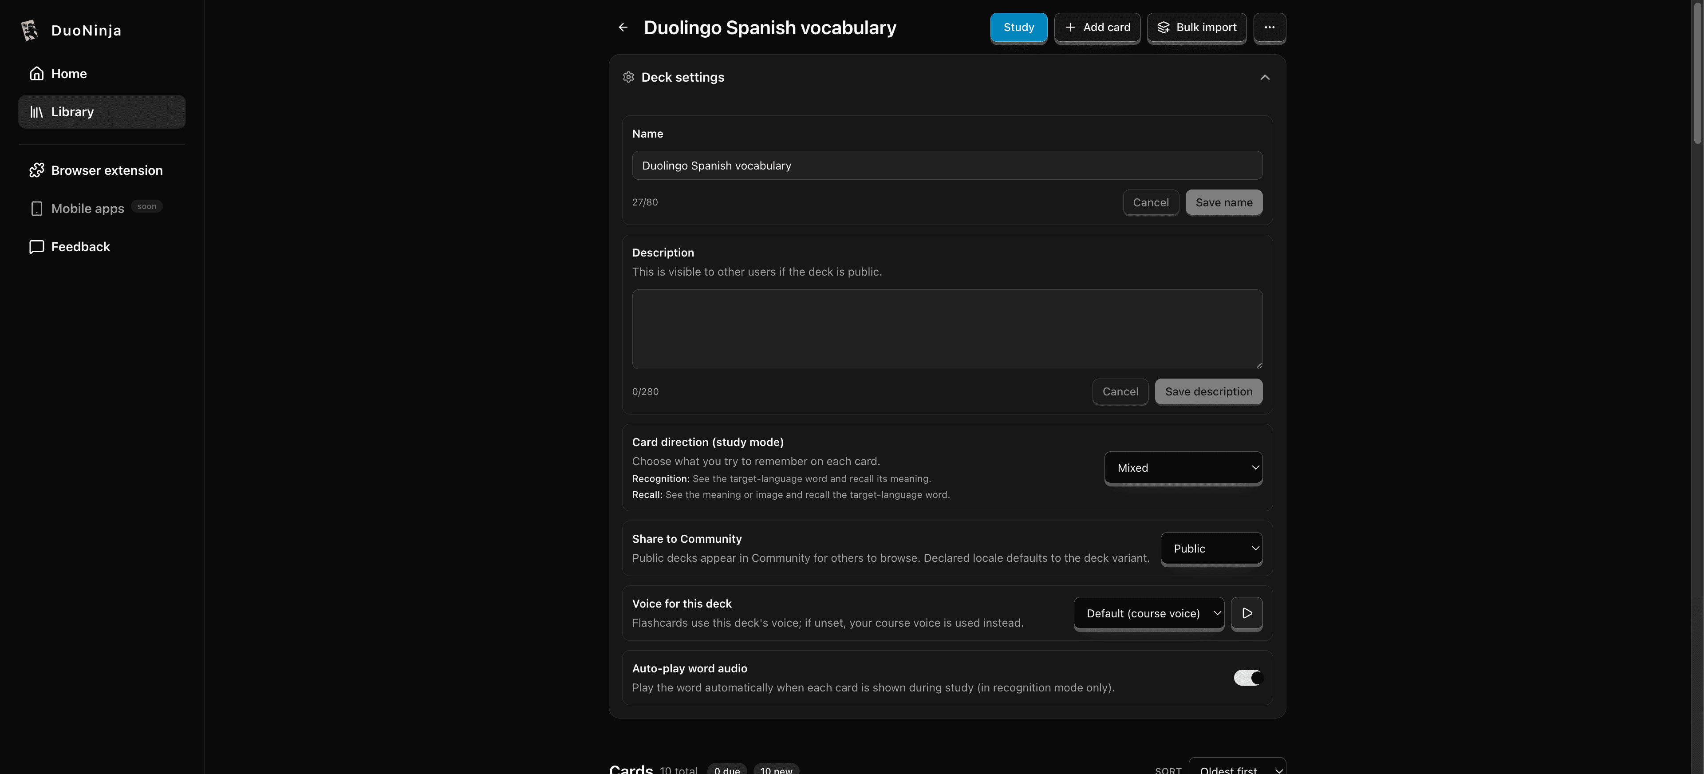The height and width of the screenshot is (774, 1704).
Task: Click the Bulk import option
Action: [1197, 27]
